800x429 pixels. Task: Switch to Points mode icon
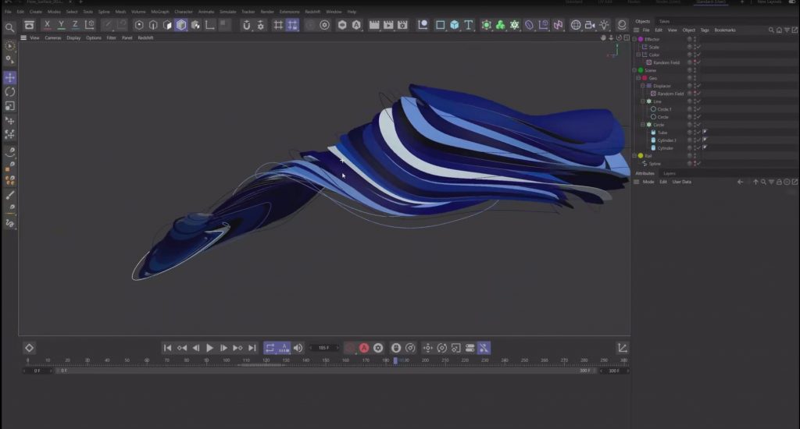[139, 25]
